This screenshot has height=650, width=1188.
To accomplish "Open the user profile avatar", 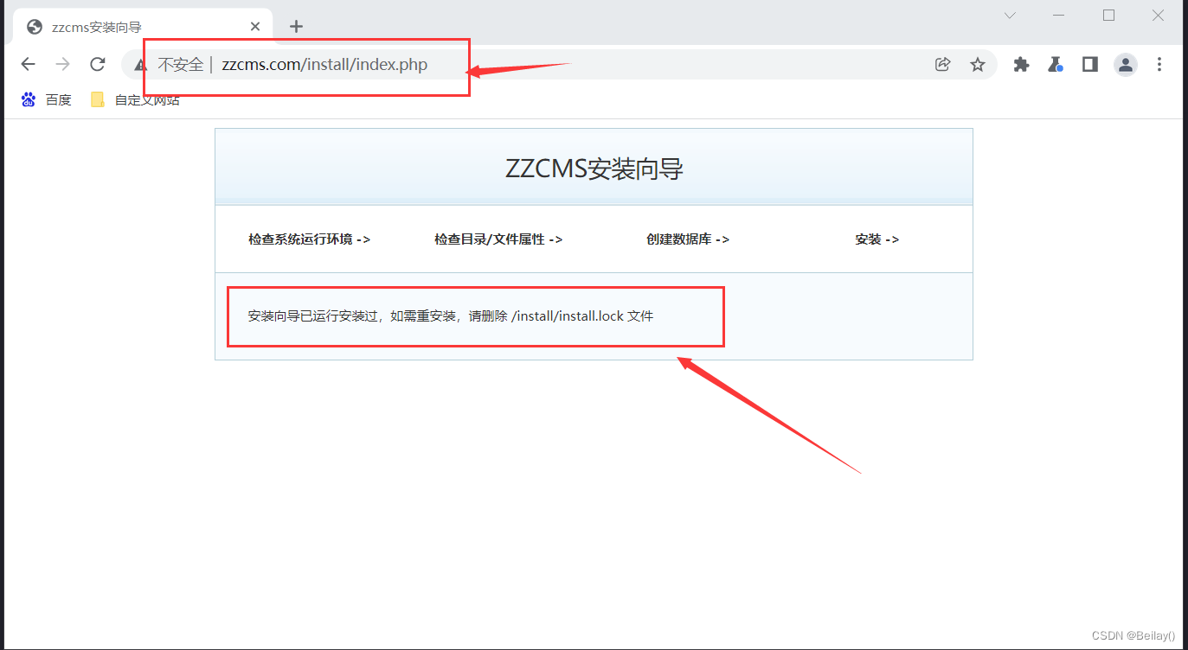I will [1125, 64].
